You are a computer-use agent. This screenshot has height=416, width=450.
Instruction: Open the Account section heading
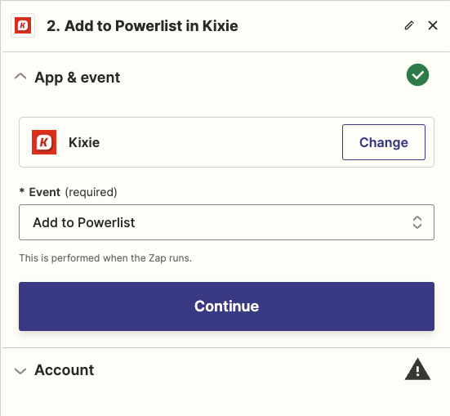tap(65, 369)
